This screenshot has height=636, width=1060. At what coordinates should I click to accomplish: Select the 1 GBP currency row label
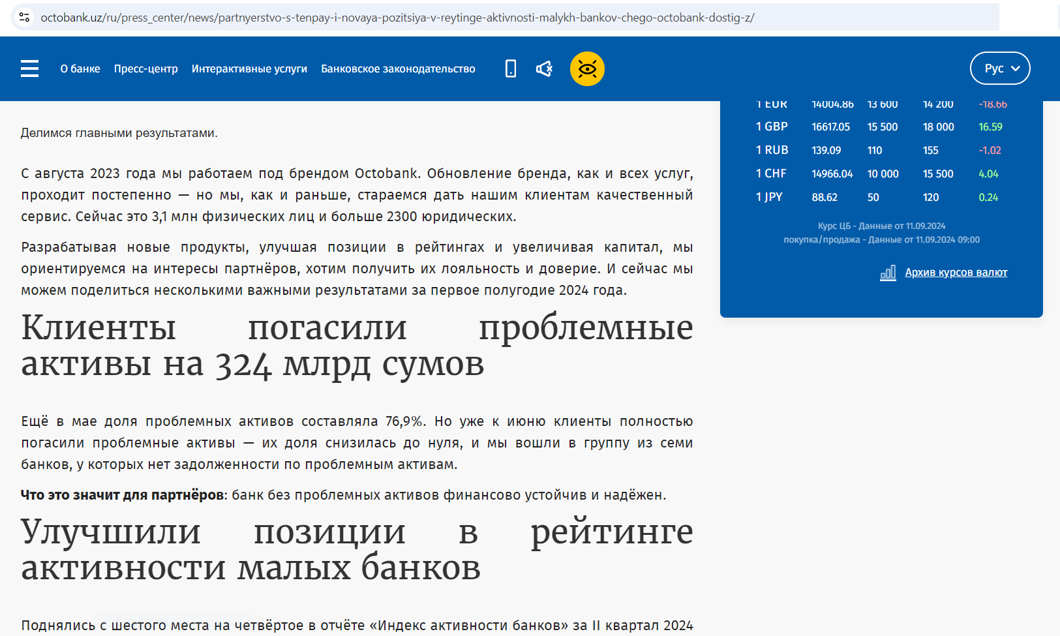click(x=772, y=127)
